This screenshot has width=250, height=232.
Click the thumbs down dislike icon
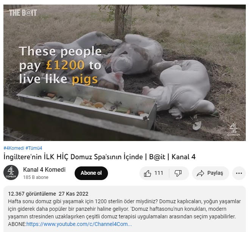[178, 173]
